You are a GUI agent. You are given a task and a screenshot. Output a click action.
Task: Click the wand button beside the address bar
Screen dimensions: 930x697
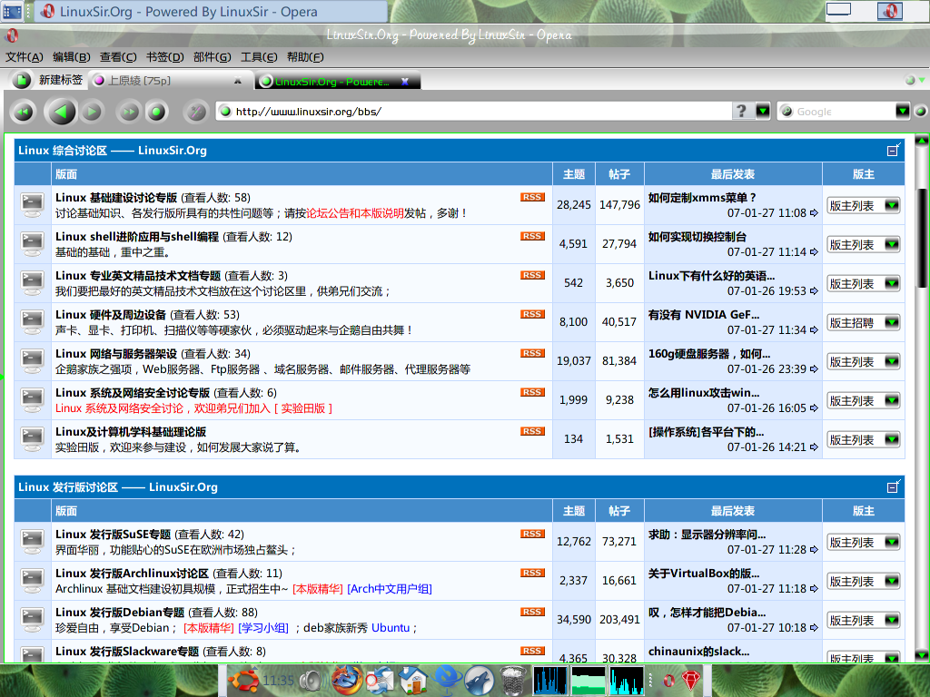196,112
